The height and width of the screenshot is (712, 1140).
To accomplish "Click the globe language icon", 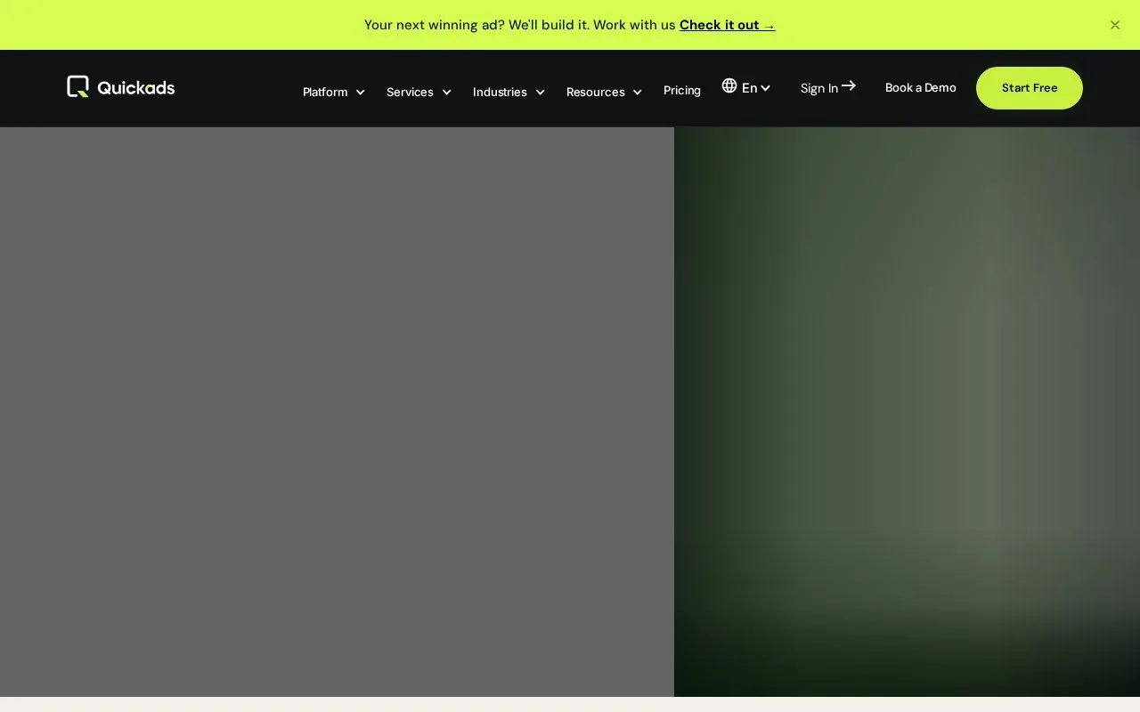I will click(x=729, y=85).
